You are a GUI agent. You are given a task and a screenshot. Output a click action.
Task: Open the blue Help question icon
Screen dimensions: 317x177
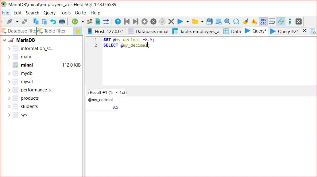(118, 21)
